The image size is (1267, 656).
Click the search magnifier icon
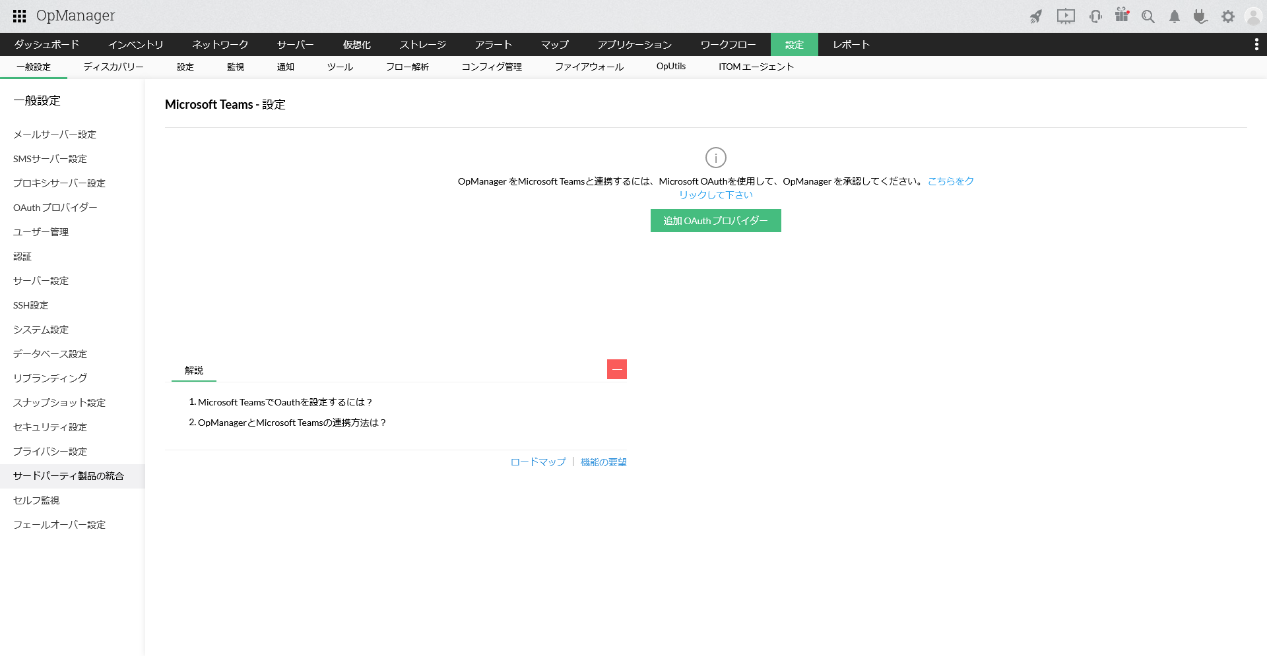click(1148, 16)
